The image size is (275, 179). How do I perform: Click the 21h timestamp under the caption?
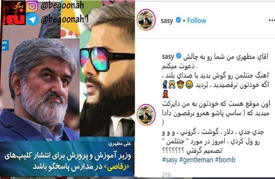click(x=167, y=175)
